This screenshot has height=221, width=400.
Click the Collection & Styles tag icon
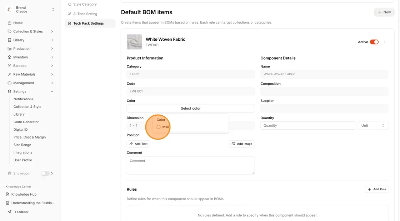tap(9, 31)
